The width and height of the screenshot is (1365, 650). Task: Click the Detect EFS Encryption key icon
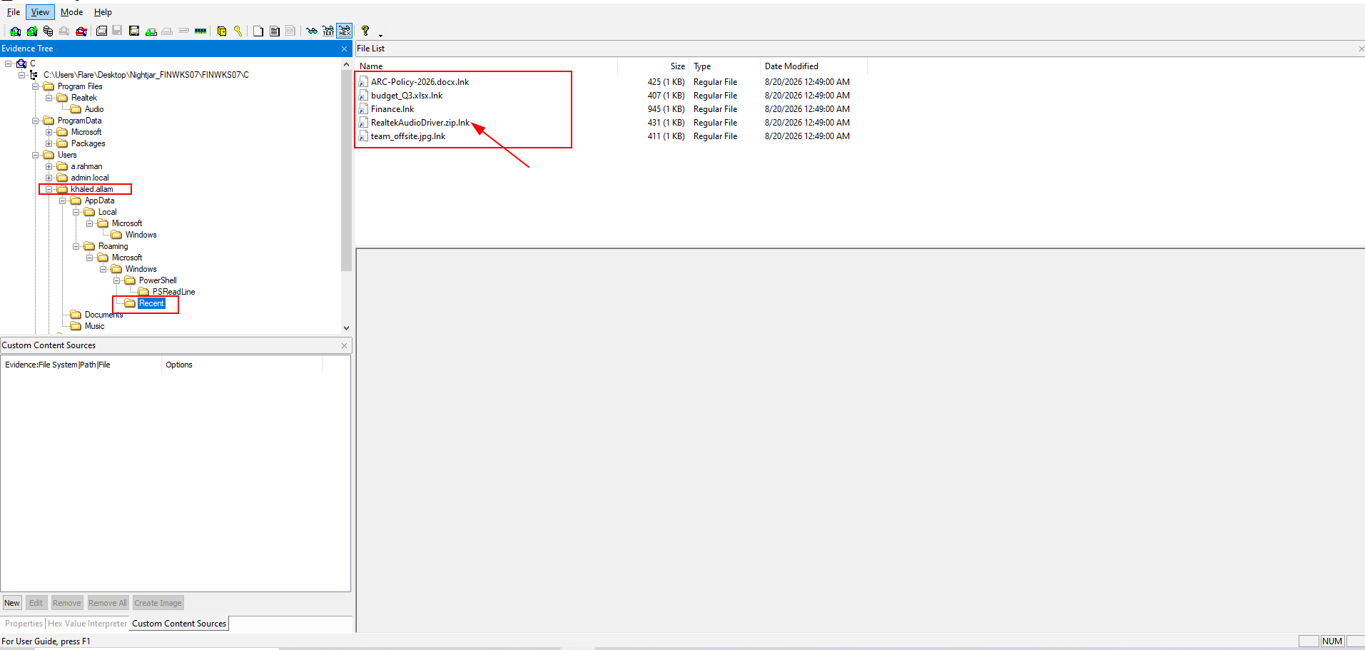click(x=238, y=31)
